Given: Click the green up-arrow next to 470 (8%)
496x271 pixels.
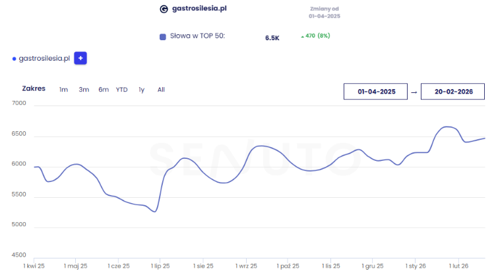Looking at the screenshot, I should pyautogui.click(x=302, y=36).
